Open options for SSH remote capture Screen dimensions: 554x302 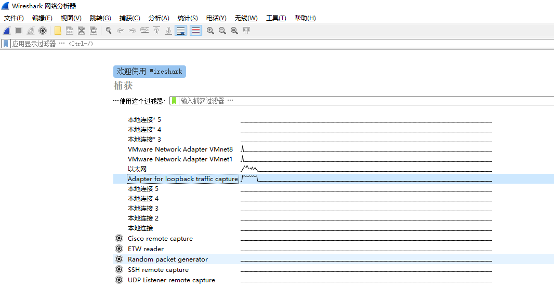(x=119, y=269)
